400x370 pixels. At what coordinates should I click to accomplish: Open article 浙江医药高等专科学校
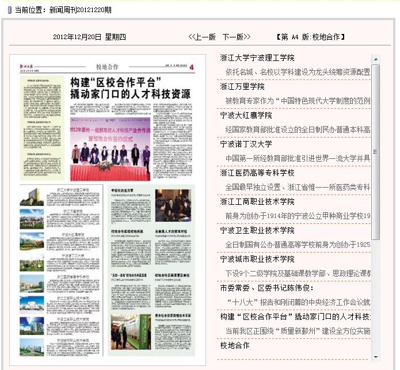(257, 173)
